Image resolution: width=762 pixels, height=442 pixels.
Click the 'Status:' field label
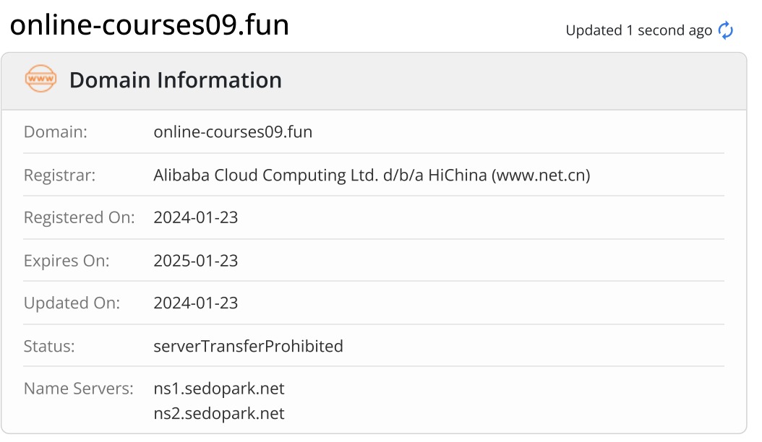coord(49,347)
